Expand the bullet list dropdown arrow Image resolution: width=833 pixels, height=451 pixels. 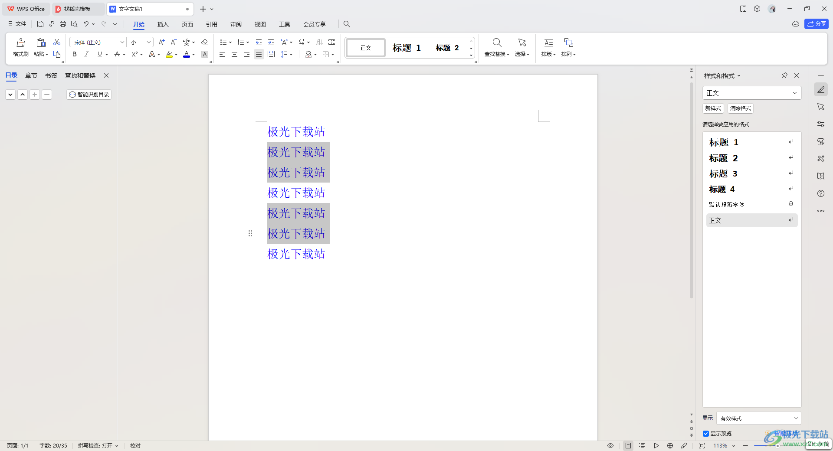pyautogui.click(x=230, y=42)
